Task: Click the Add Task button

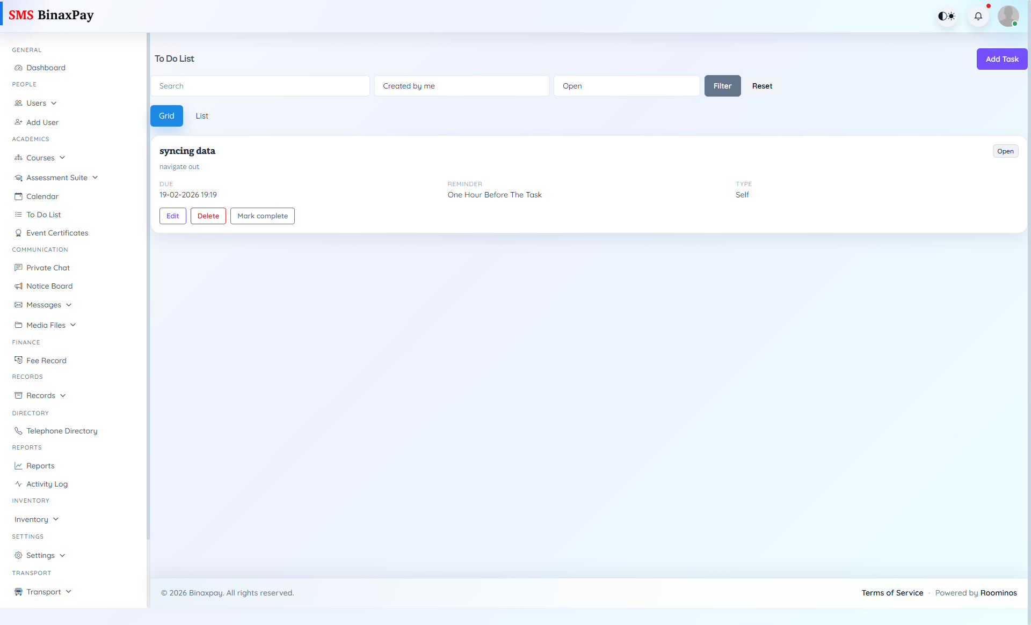Action: click(x=1001, y=59)
